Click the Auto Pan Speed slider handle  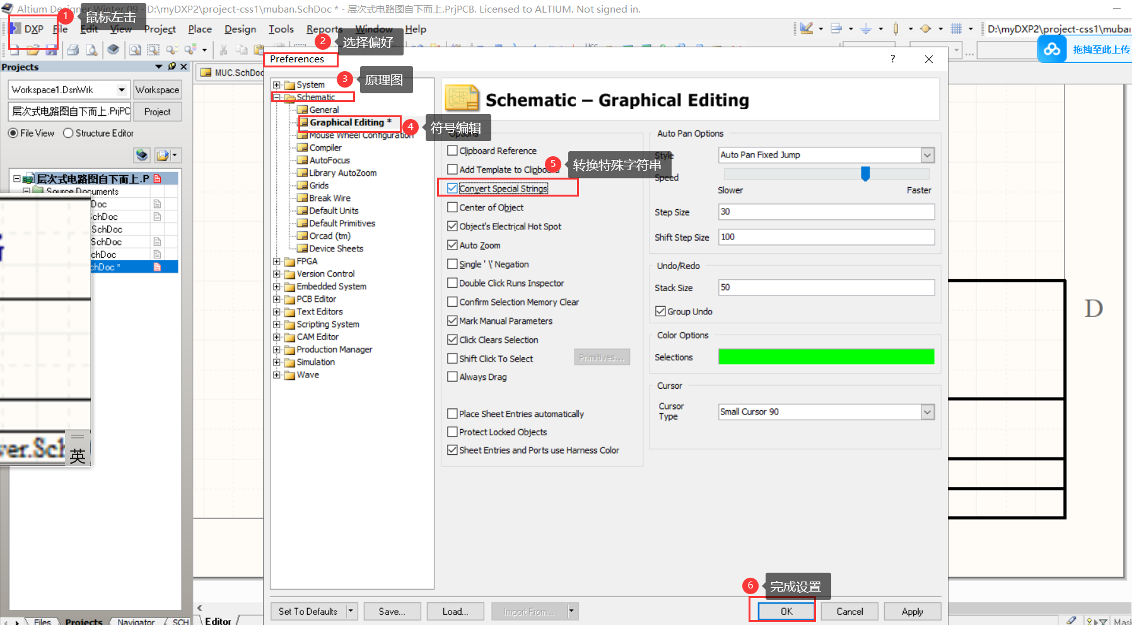865,173
